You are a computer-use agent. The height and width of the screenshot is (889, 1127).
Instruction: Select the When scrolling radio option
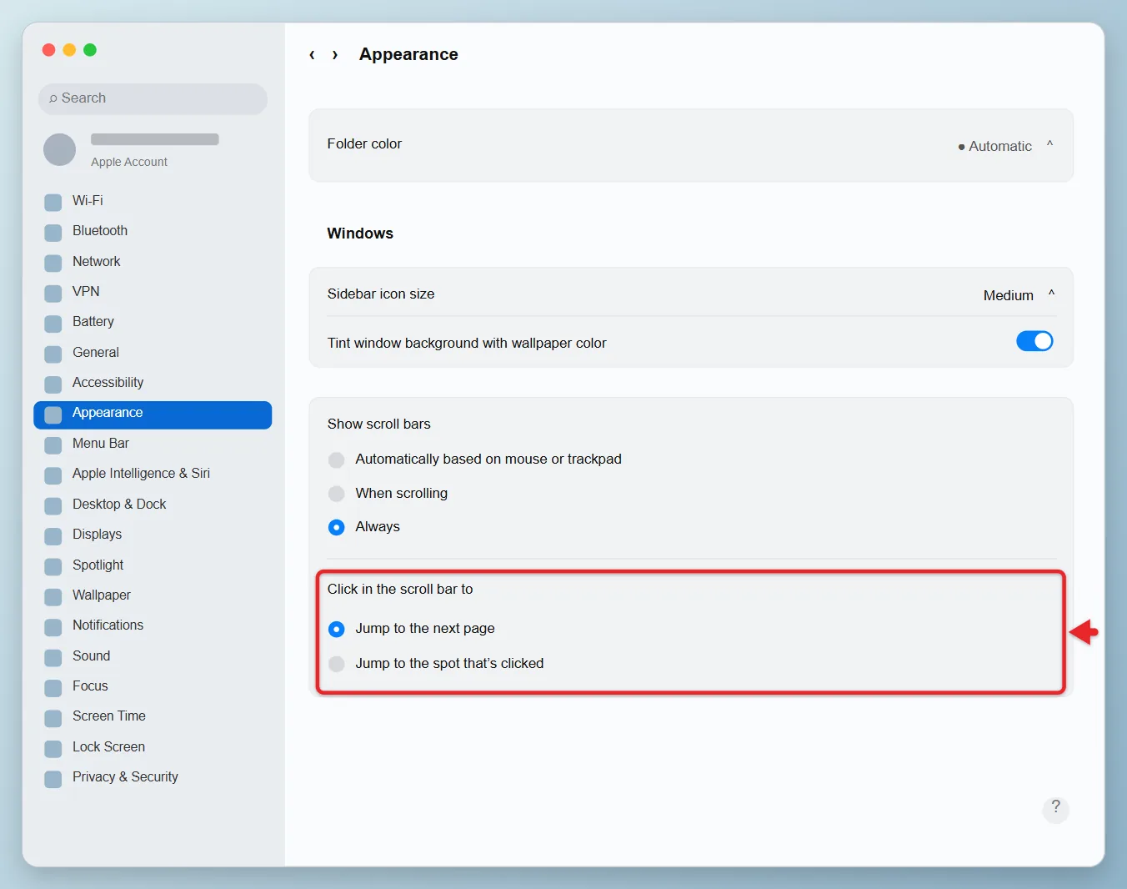pyautogui.click(x=337, y=494)
